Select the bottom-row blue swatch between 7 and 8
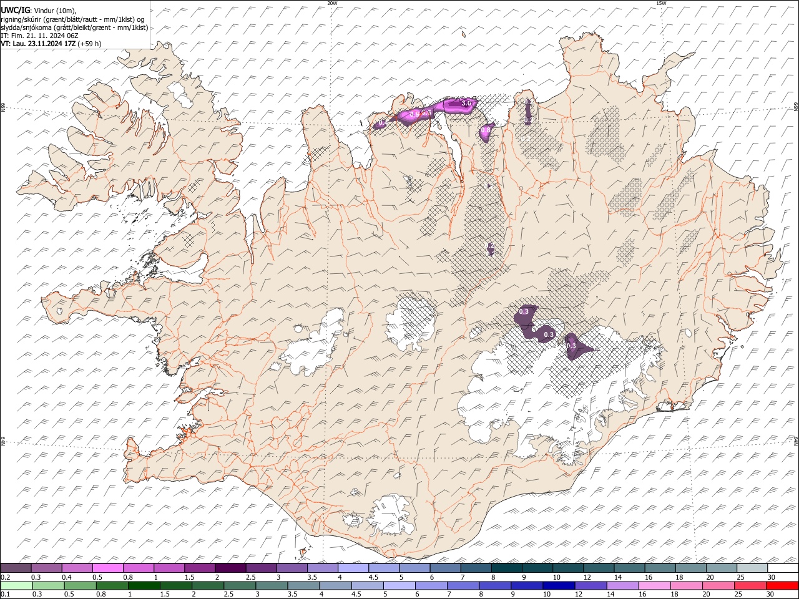Image resolution: width=799 pixels, height=599 pixels. (x=462, y=585)
